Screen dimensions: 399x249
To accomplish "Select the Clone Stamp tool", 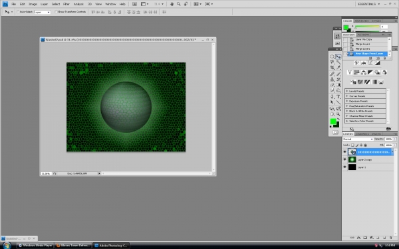I will tap(332, 79).
